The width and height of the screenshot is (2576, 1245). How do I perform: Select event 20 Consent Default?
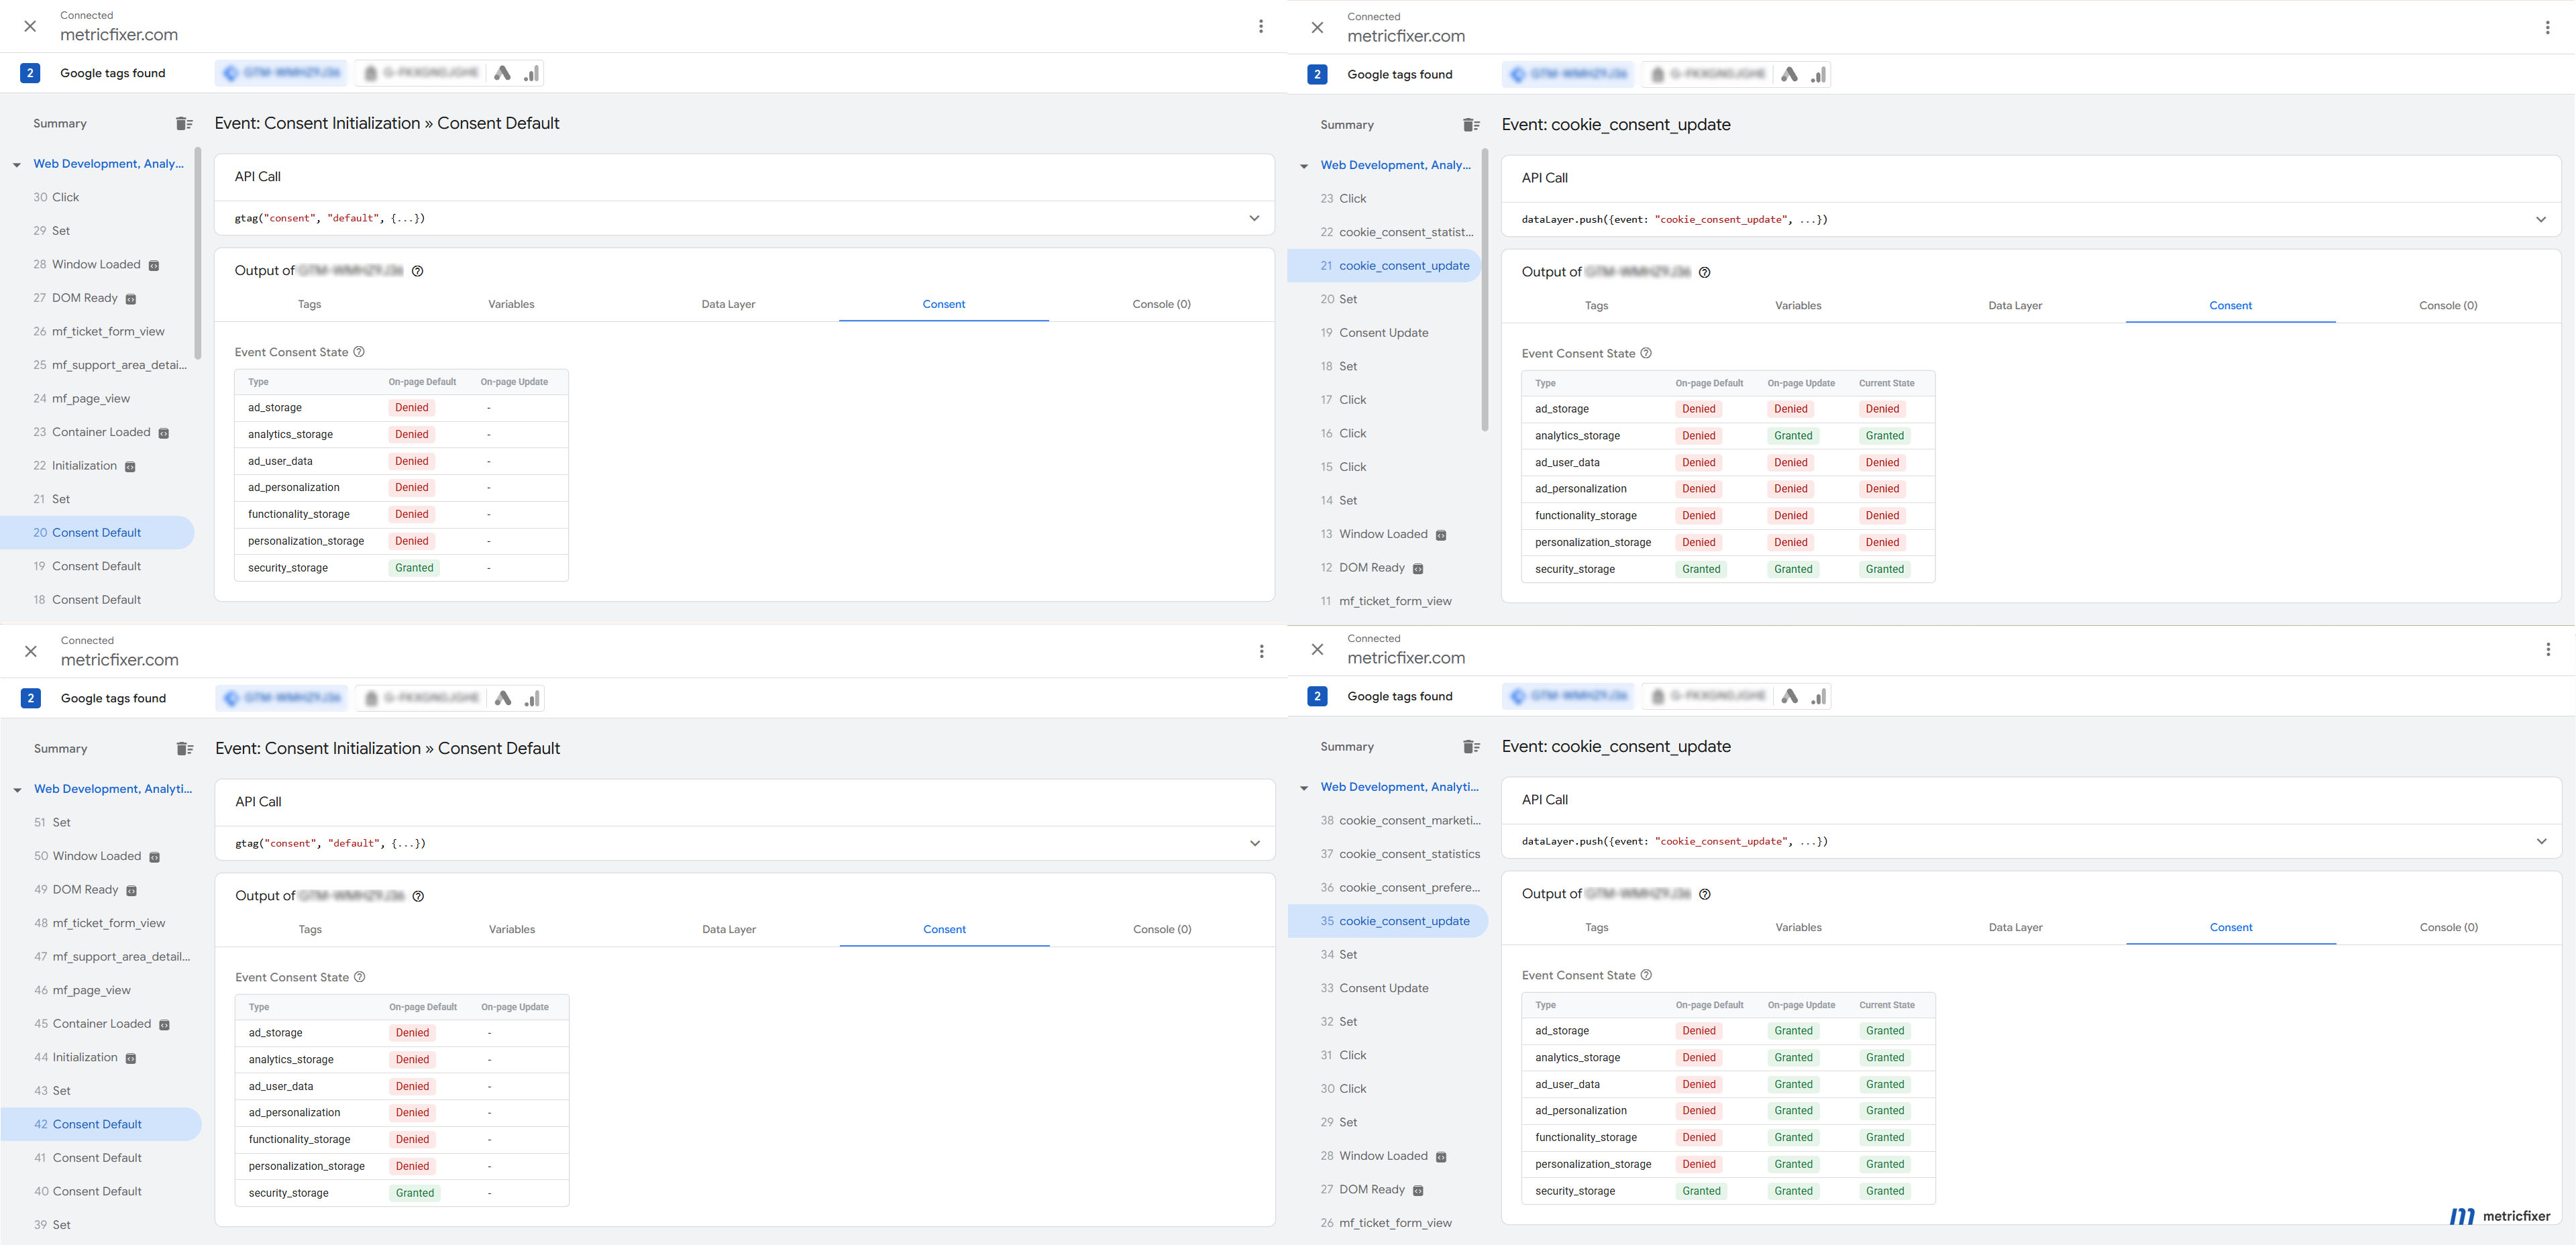97,532
